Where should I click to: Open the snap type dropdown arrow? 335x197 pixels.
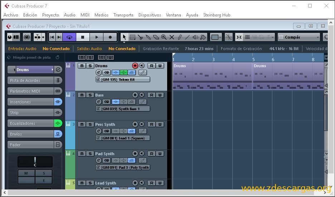pos(273,37)
